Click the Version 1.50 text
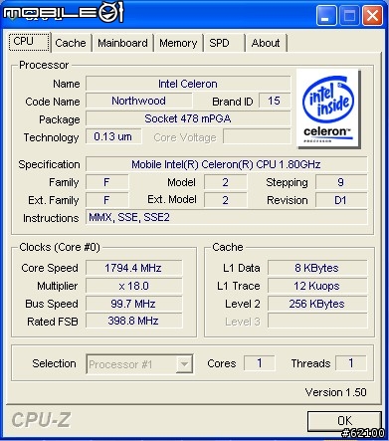389x441 pixels. pyautogui.click(x=335, y=392)
